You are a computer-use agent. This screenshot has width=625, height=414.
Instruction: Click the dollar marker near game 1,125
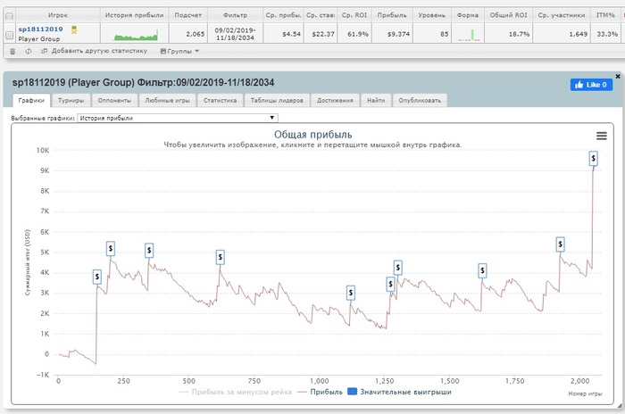351,293
